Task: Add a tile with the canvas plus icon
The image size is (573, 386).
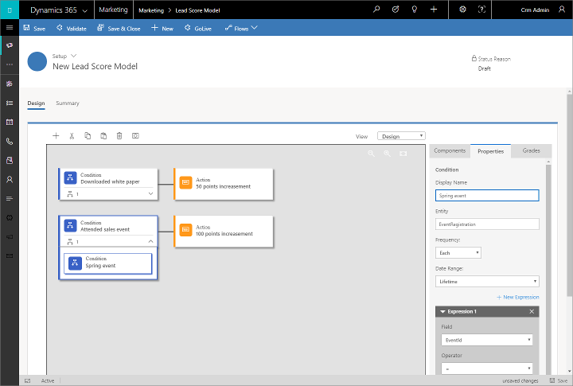Action: click(x=56, y=136)
